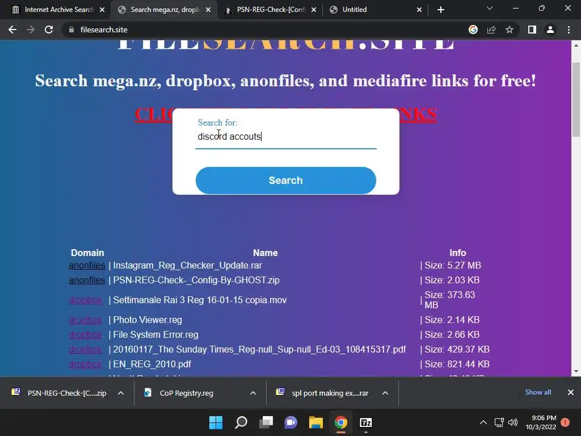Click the scrollbar down arrow
Image resolution: width=581 pixels, height=436 pixels.
tap(576, 371)
